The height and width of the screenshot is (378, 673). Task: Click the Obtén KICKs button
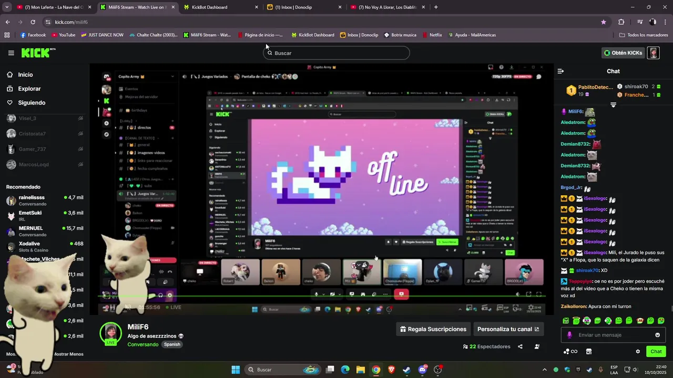point(623,53)
